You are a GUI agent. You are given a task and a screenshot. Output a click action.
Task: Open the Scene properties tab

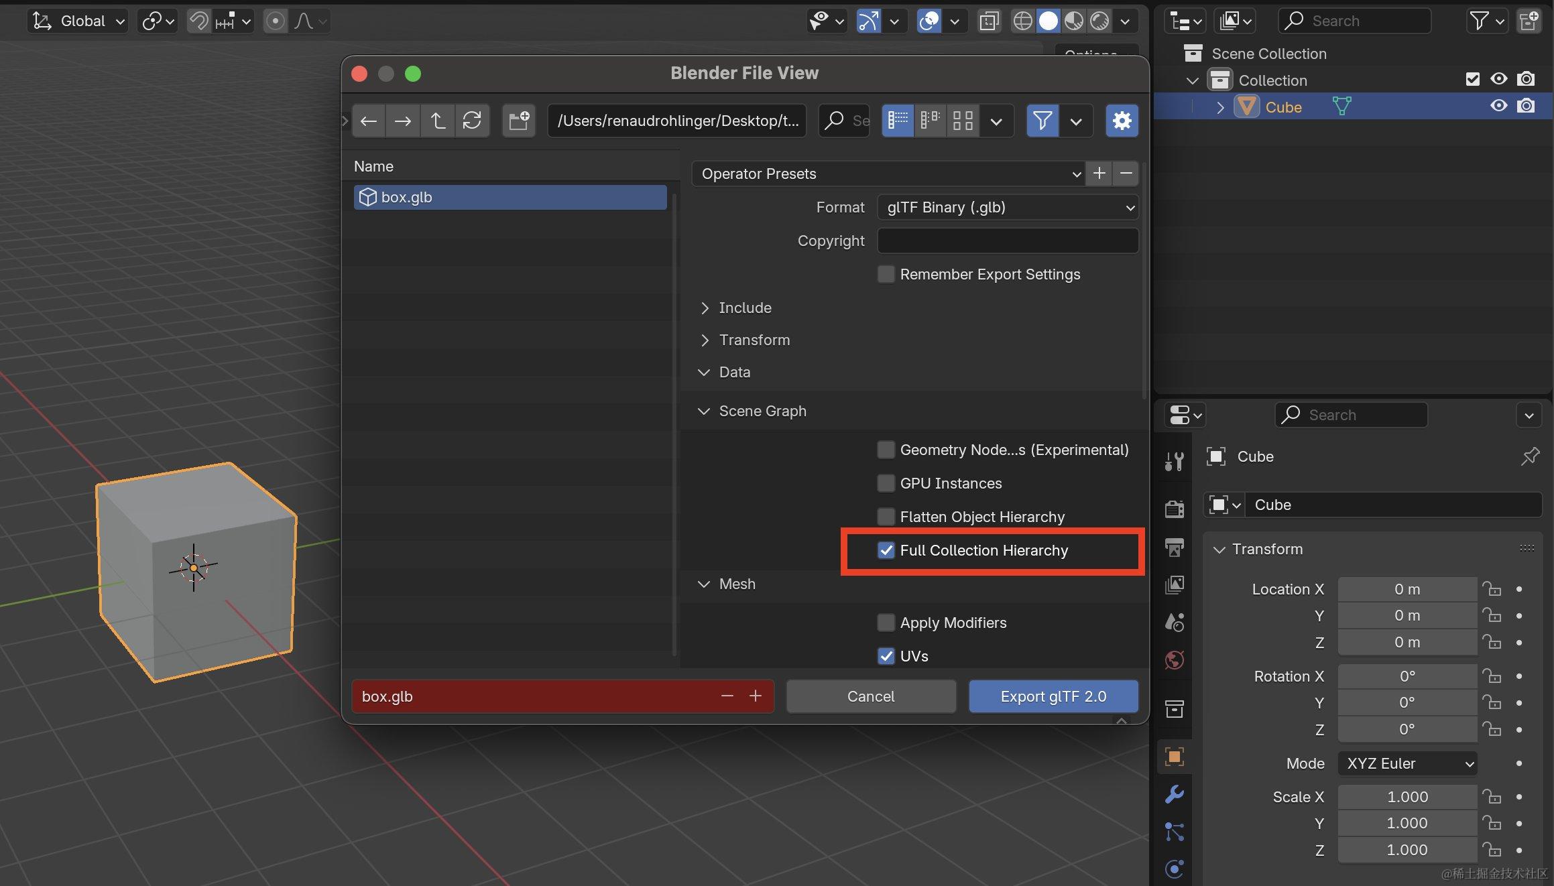pos(1174,622)
